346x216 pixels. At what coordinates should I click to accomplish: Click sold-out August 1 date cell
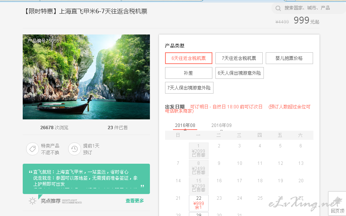pos(199,150)
